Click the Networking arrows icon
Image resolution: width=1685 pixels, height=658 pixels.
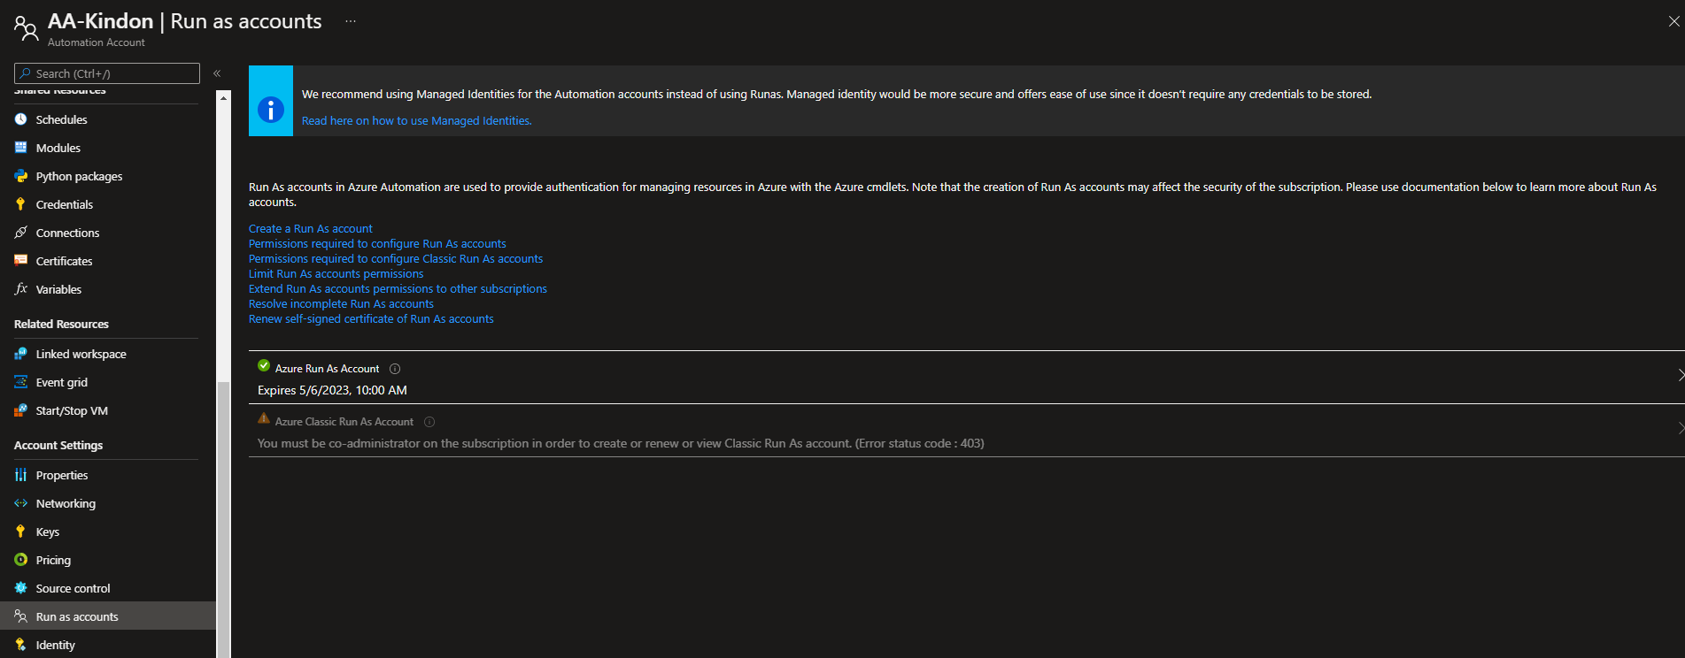pos(20,503)
